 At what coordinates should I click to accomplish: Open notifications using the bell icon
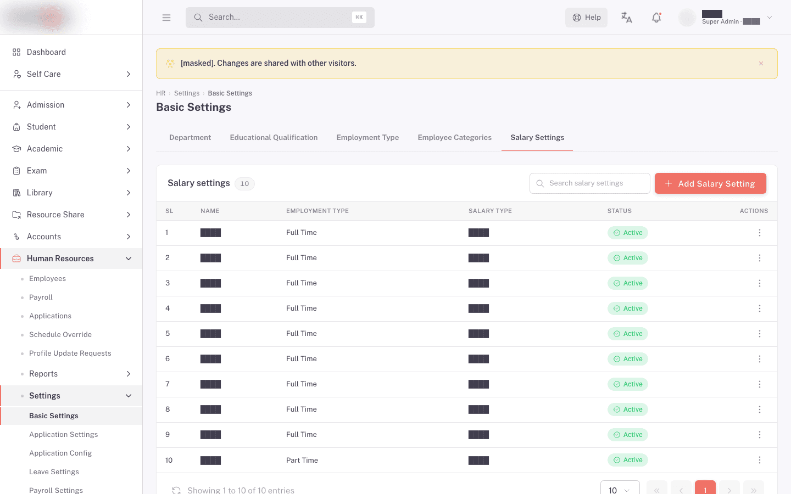[x=656, y=18]
